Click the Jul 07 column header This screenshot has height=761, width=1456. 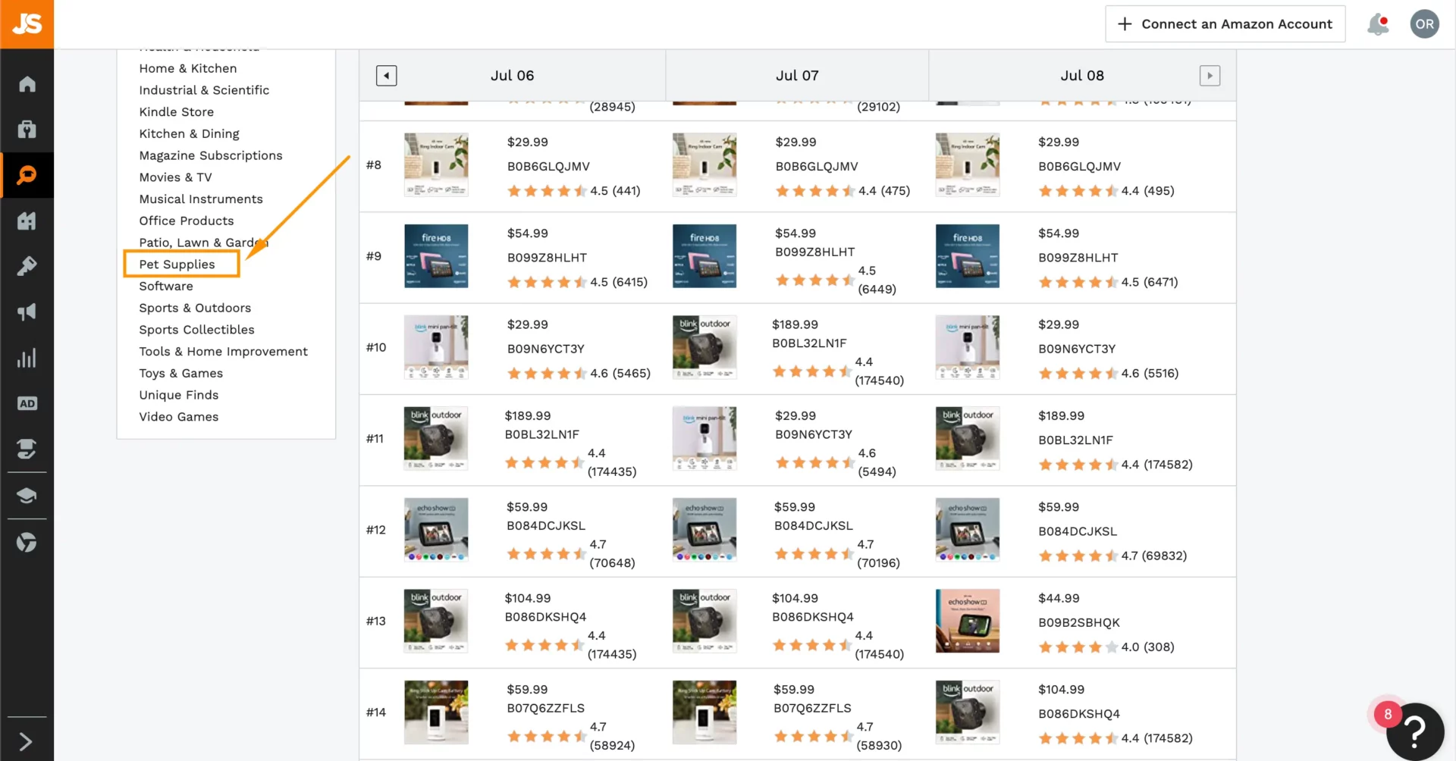797,76
